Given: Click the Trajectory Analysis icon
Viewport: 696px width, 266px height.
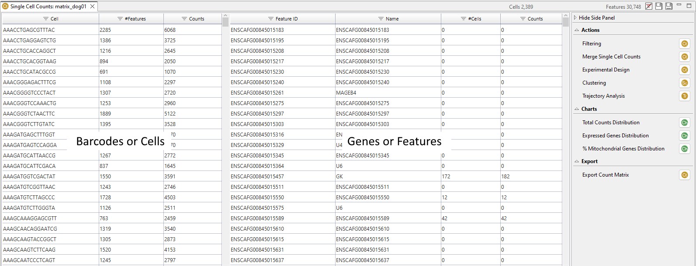Looking at the screenshot, I should point(684,96).
